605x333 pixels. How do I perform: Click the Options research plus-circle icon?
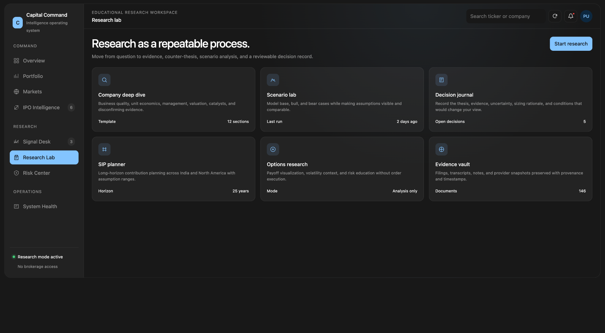[x=273, y=149]
